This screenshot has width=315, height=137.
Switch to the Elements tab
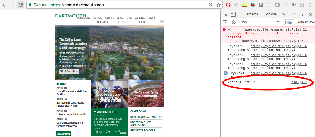point(251,14)
